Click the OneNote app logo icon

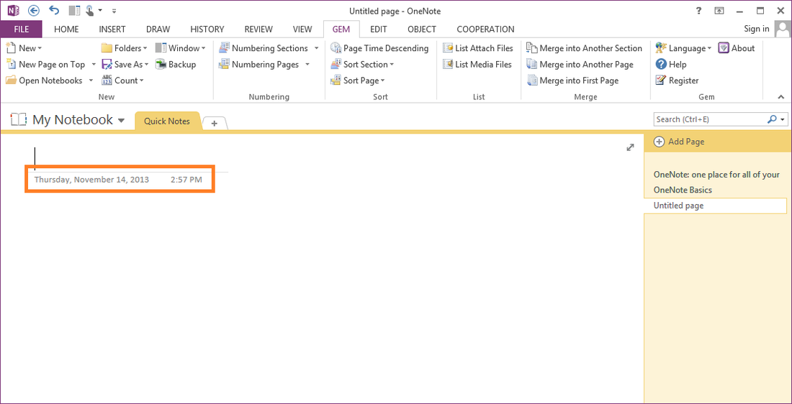click(14, 10)
